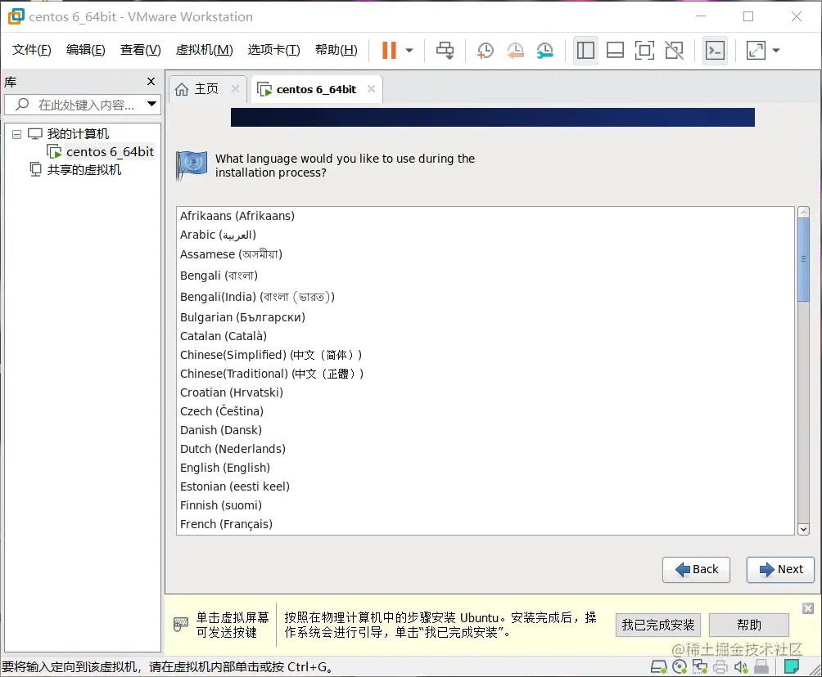The image size is (822, 677).
Task: Click network adapter status bar icon
Action: (x=700, y=666)
